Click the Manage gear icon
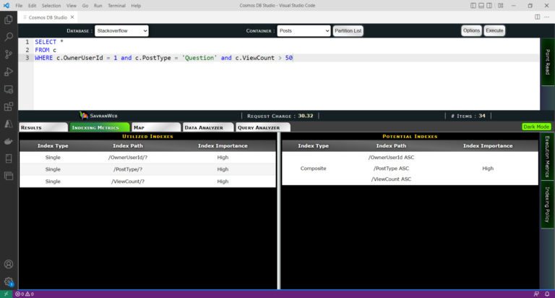This screenshot has height=298, width=555. (x=9, y=282)
